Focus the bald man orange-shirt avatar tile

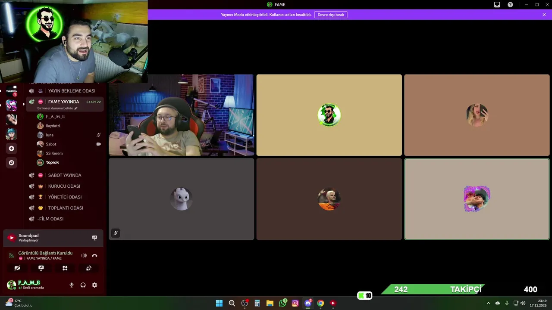(329, 199)
